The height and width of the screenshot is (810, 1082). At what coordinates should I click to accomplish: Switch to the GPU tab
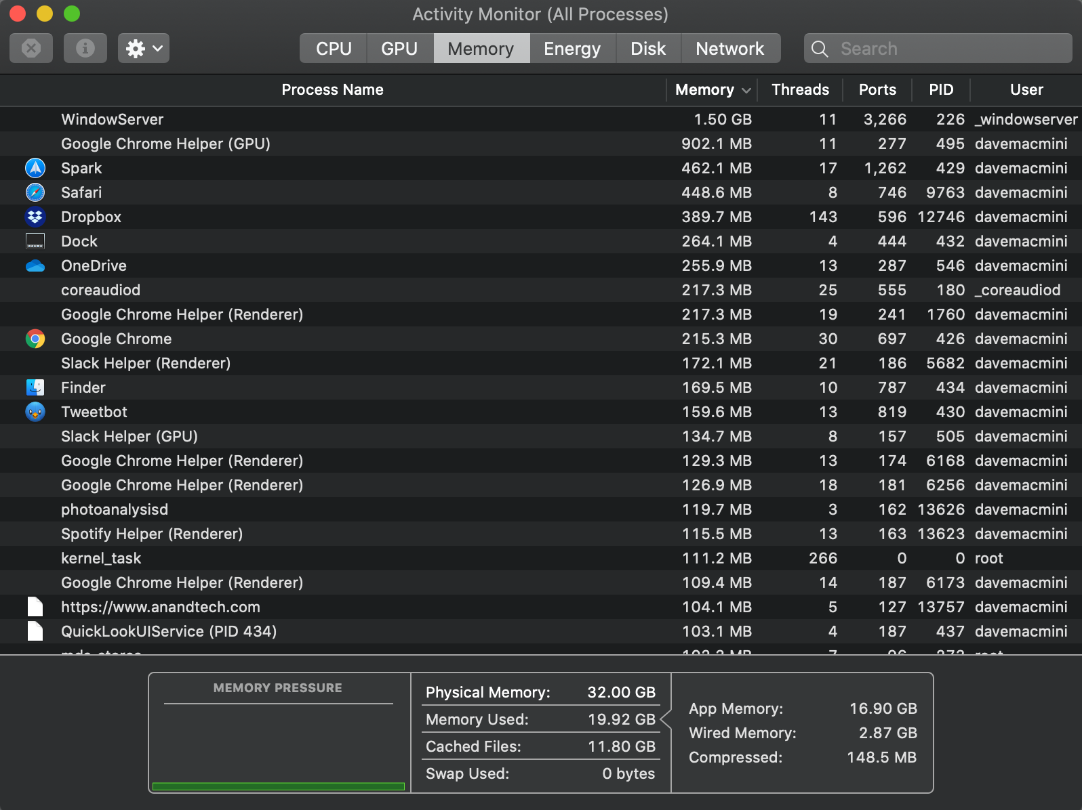(399, 48)
